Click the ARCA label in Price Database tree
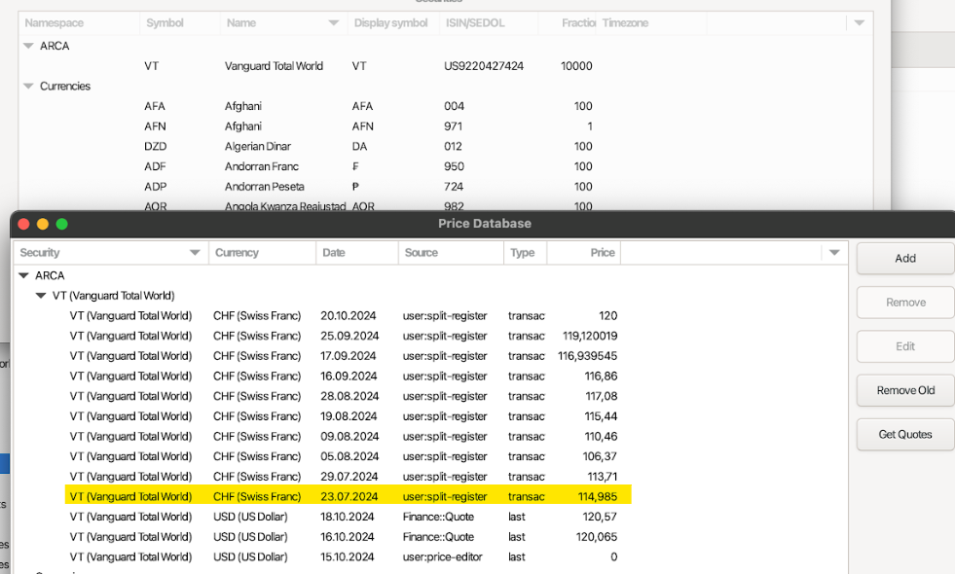This screenshot has height=574, width=955. (x=50, y=275)
